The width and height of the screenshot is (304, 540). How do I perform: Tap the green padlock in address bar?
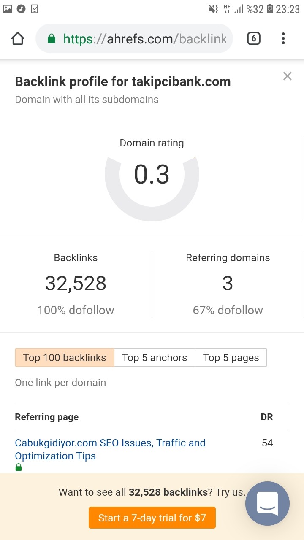click(52, 39)
